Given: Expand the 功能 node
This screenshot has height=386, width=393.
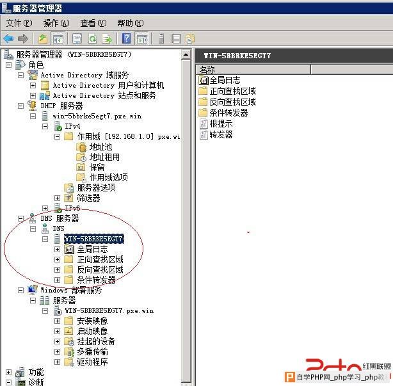Looking at the screenshot, I should pos(8,372).
